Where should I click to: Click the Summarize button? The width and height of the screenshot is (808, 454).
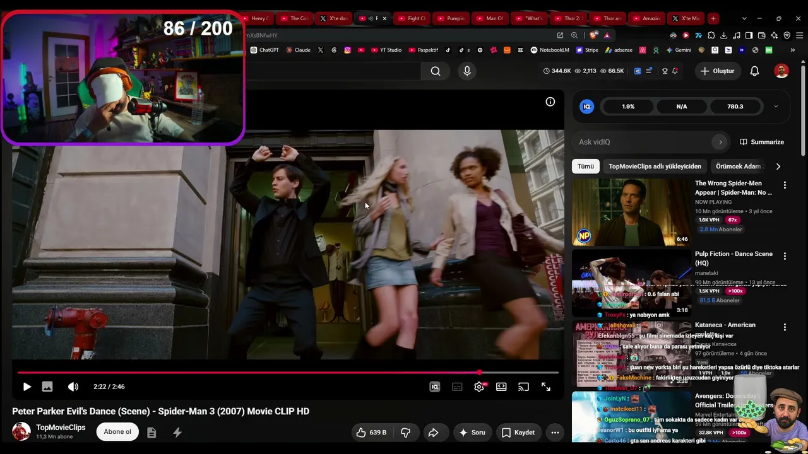click(762, 142)
